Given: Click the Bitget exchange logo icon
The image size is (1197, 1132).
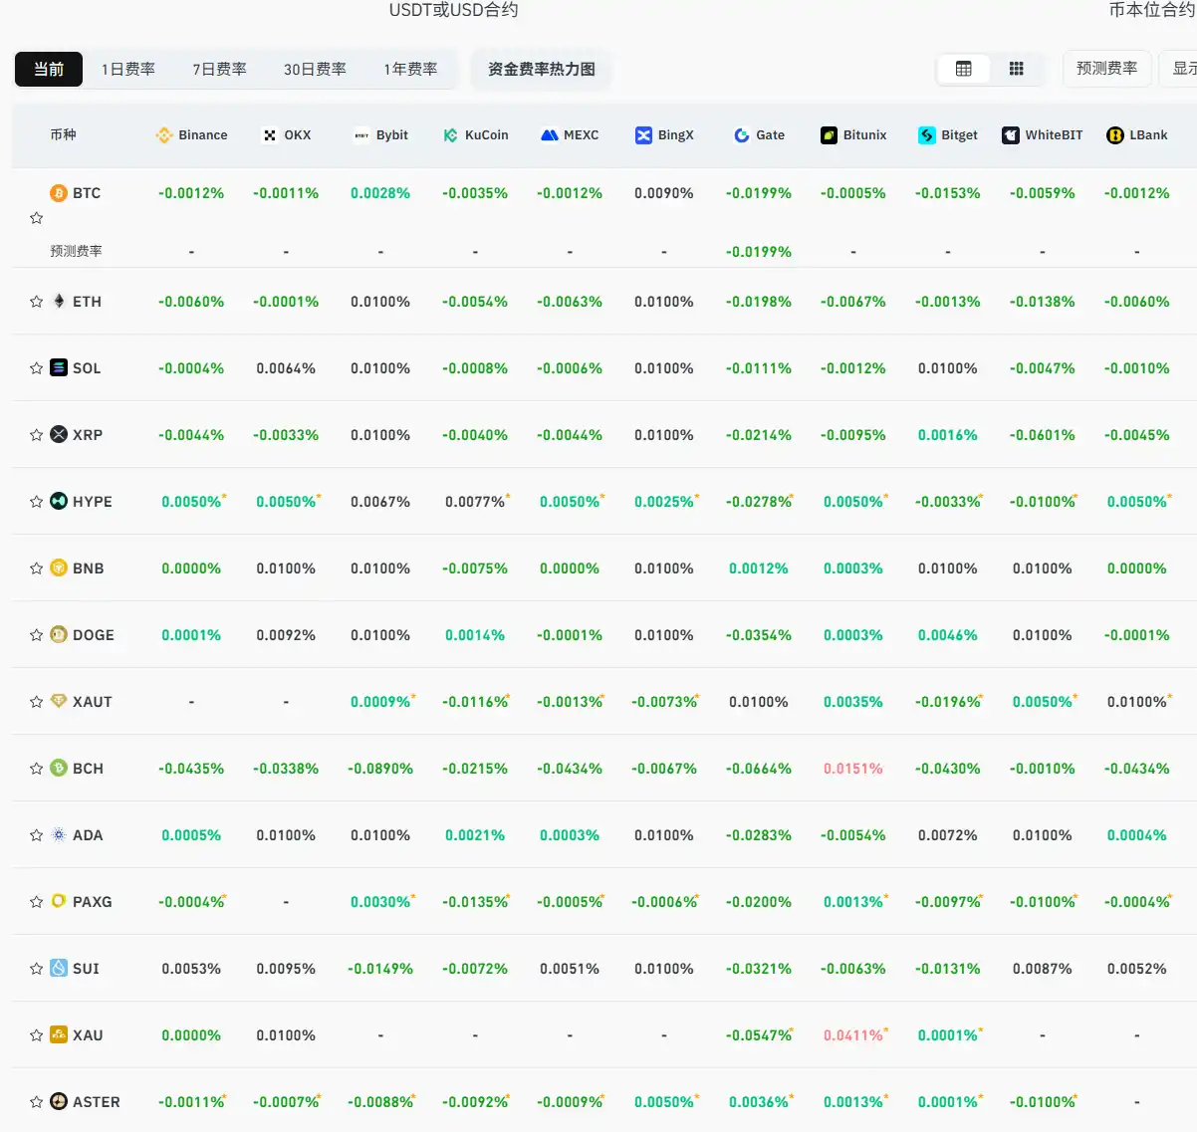Looking at the screenshot, I should (x=927, y=135).
